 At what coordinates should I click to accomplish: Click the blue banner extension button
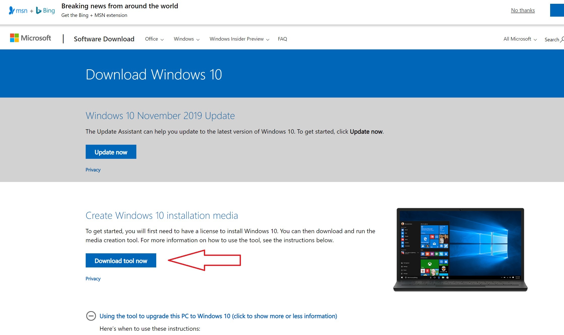coord(557,10)
